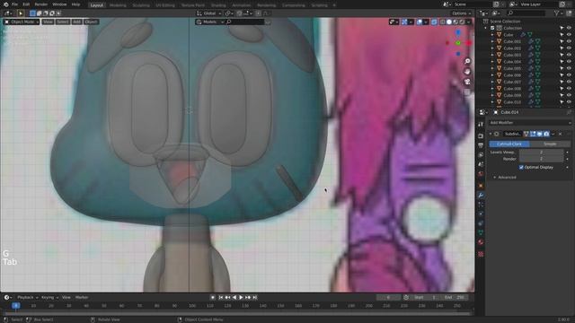Screen dimensions: 575x323
Task: Select rendered viewport shading icon
Action: tap(462, 22)
